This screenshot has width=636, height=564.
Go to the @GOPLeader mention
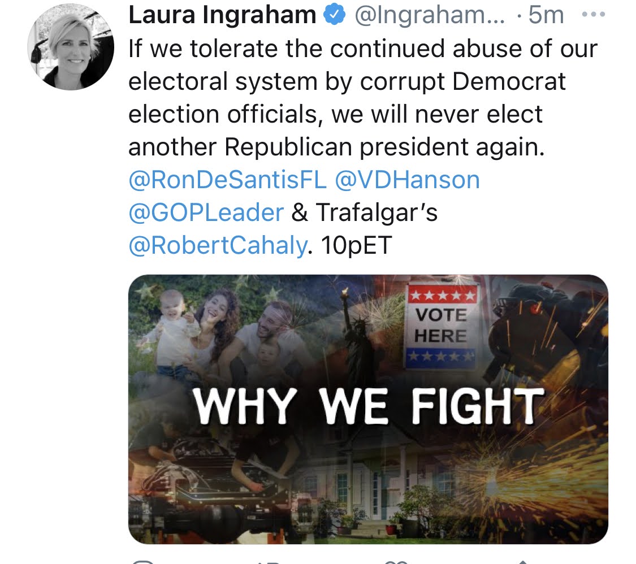click(x=206, y=212)
